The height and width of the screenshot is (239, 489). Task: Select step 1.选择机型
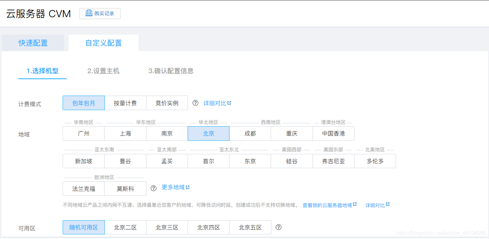pos(43,71)
